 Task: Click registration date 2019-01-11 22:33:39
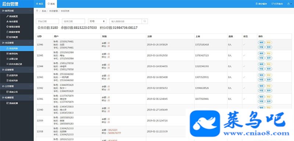tap(157, 131)
